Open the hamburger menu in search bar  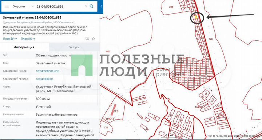coord(7,6)
